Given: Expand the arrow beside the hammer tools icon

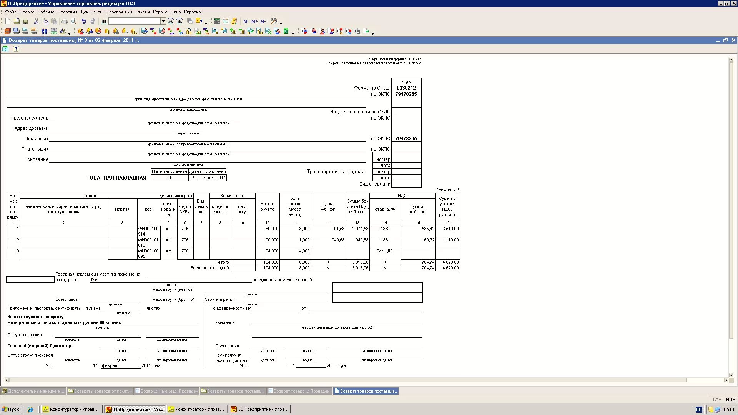Looking at the screenshot, I should coord(281,23).
